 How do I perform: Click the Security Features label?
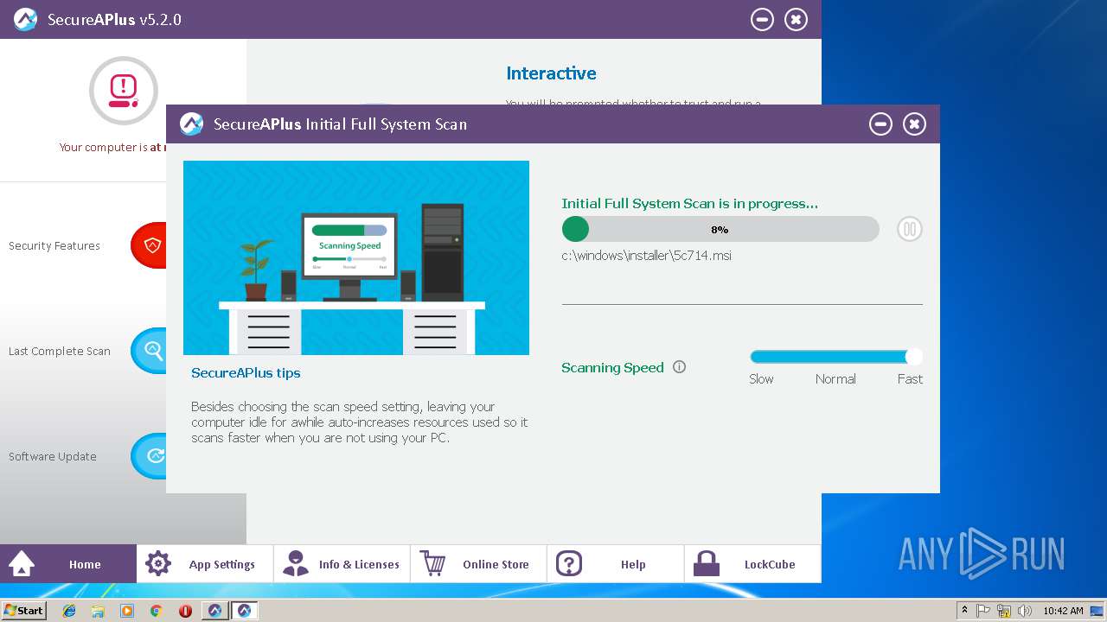(54, 246)
